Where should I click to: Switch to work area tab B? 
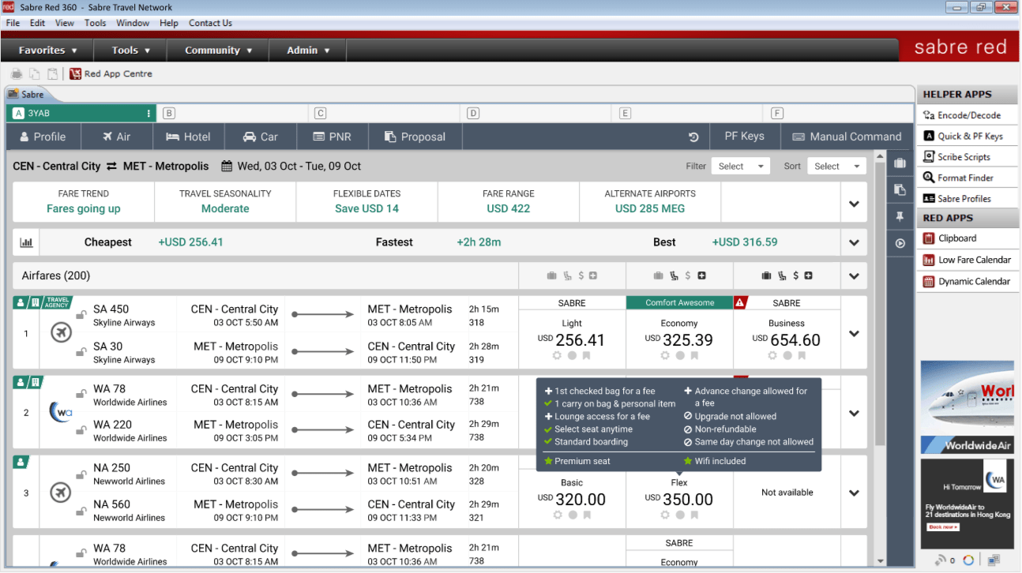(233, 114)
